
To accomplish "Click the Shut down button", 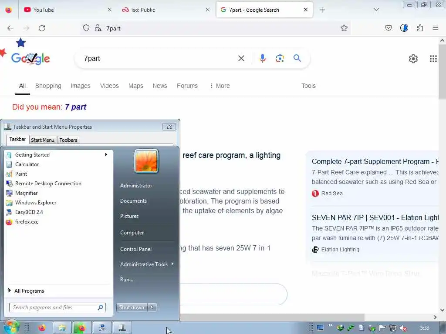I will pyautogui.click(x=132, y=307).
